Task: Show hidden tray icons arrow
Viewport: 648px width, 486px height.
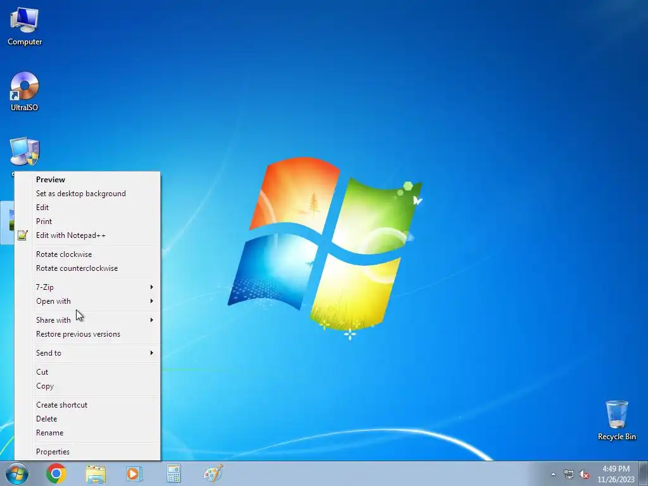Action: point(553,474)
